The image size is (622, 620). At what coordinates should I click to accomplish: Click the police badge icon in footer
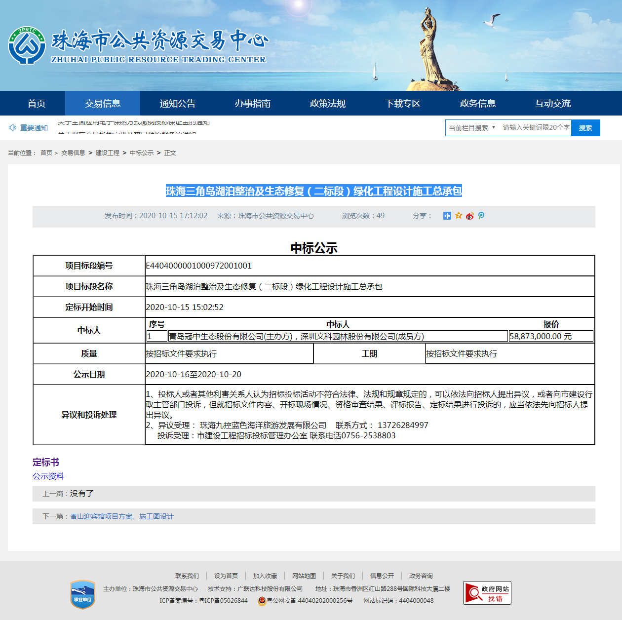262,601
